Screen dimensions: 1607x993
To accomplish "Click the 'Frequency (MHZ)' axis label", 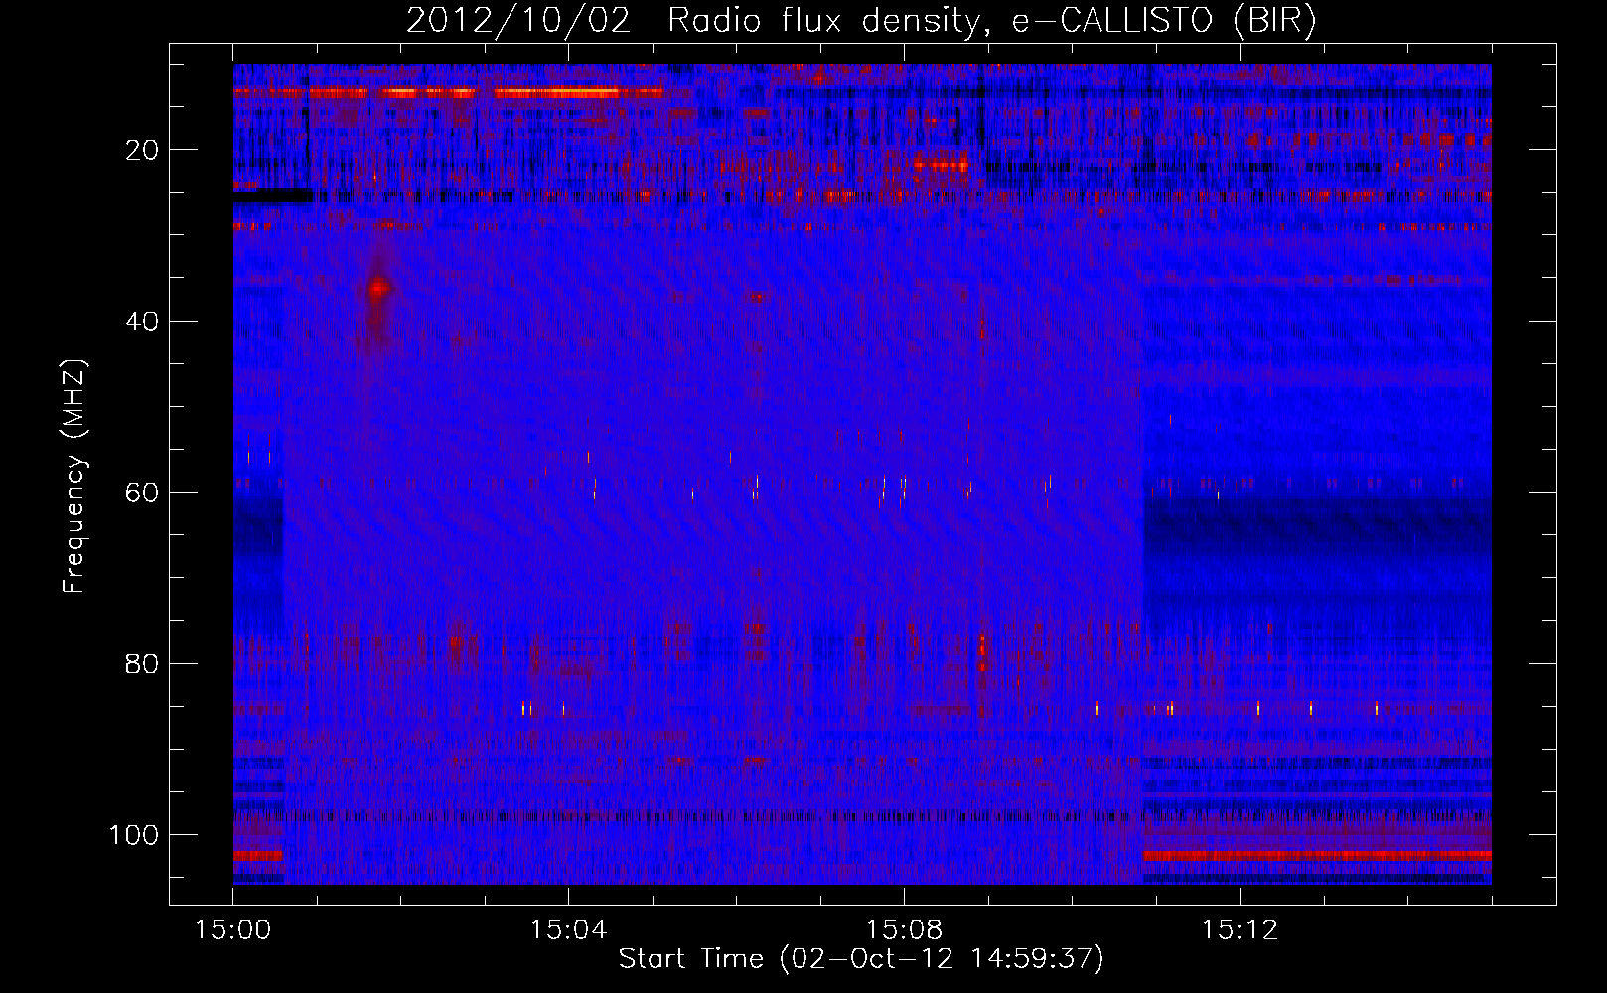I will point(74,476).
